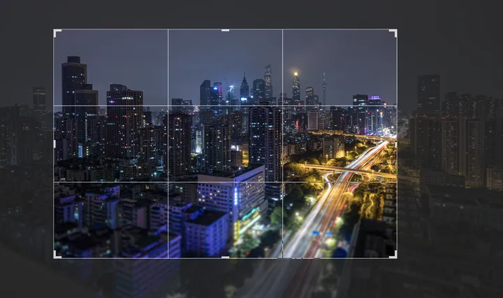Image resolution: width=503 pixels, height=298 pixels.
Task: Click the bottom-left cell of the crop grid
Action: pyautogui.click(x=110, y=220)
